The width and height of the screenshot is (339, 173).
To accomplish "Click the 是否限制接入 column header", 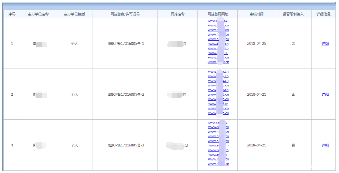I will tap(293, 14).
